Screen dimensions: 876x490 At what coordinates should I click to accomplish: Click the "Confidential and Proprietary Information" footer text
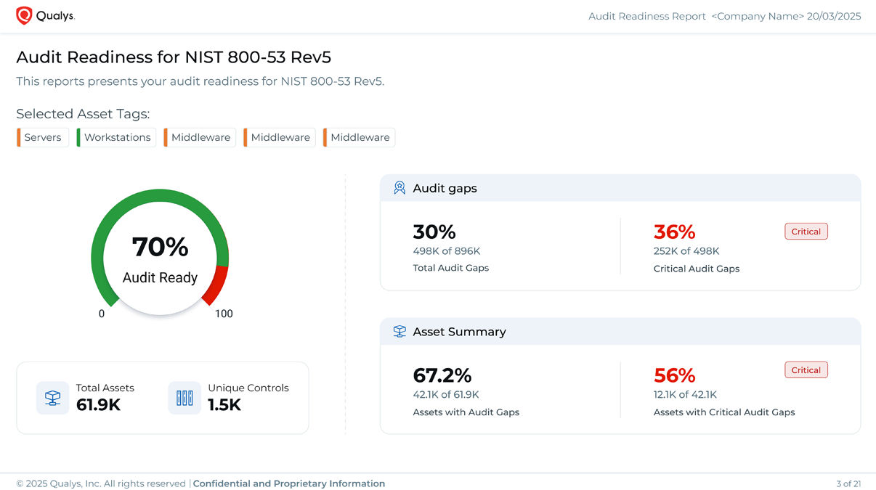(289, 483)
